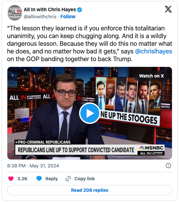Click the X logo icon

click(168, 9)
